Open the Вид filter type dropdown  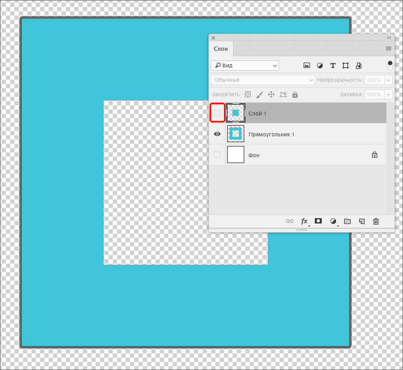pyautogui.click(x=245, y=66)
